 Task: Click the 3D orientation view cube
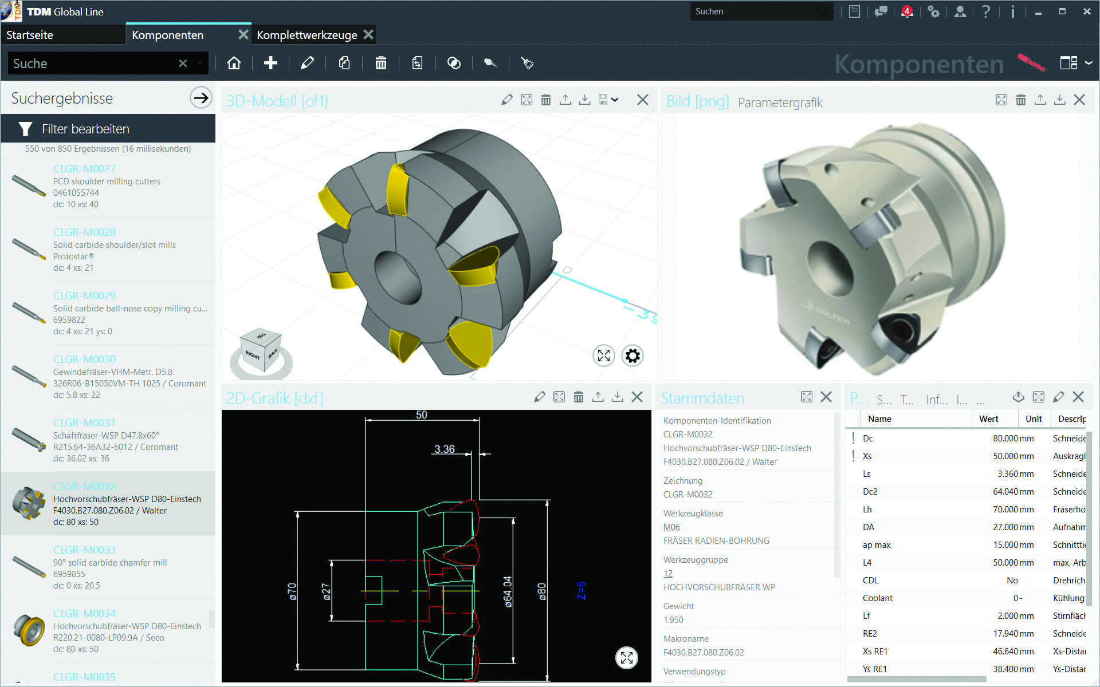pos(261,350)
